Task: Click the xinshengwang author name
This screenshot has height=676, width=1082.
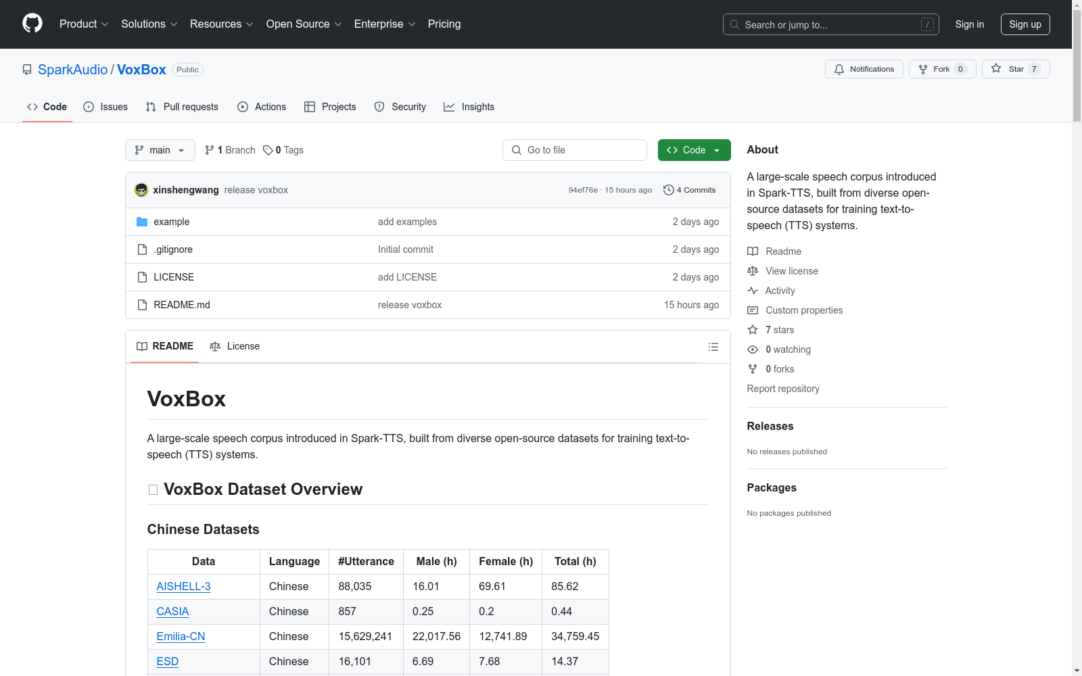Action: (x=186, y=190)
